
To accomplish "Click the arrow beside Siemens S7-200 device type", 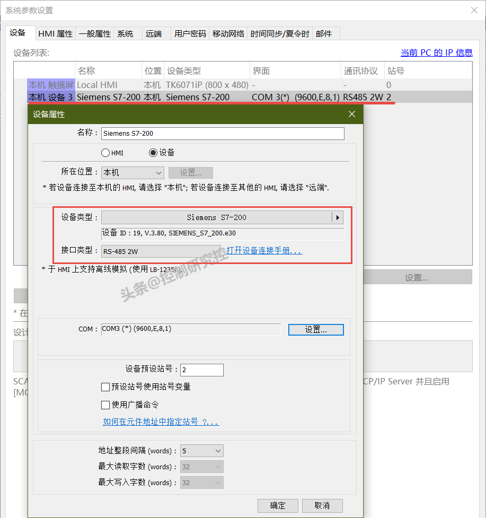I will (x=338, y=217).
